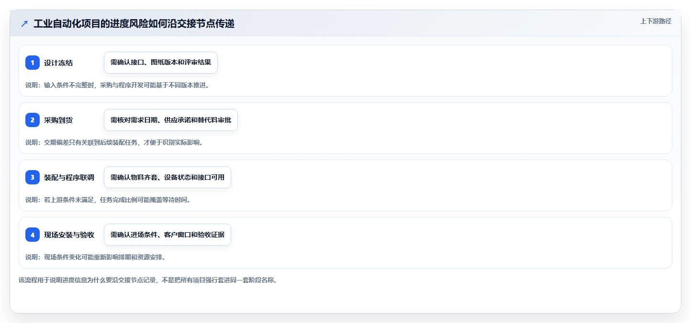Click step number 4 badge
The height and width of the screenshot is (323, 691).
[33, 235]
